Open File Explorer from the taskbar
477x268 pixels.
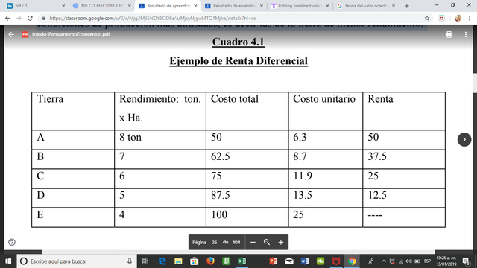pyautogui.click(x=178, y=261)
